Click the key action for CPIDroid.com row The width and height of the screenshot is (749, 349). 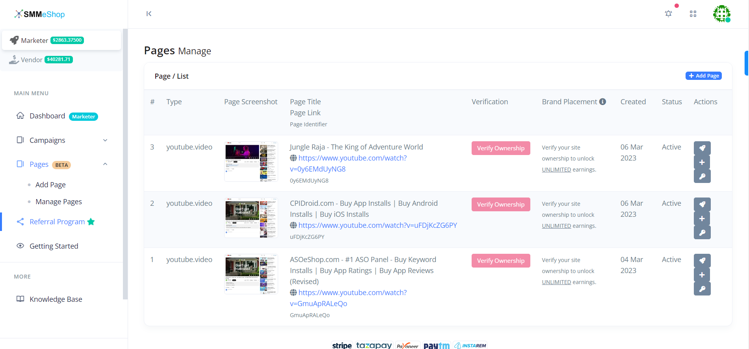(702, 233)
